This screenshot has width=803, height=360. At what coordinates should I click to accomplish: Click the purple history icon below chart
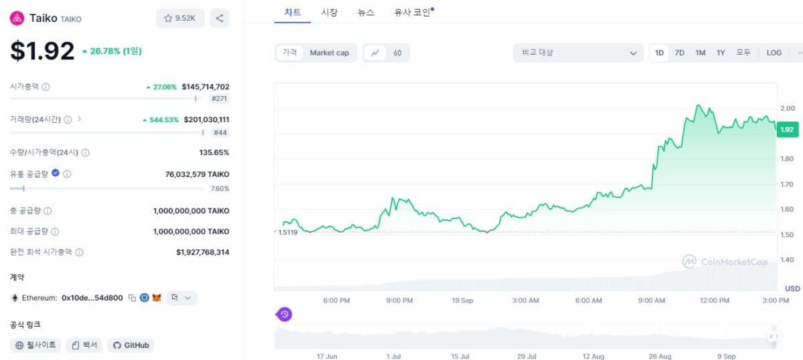[284, 314]
